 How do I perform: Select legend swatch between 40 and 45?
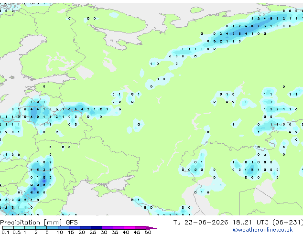[x=130, y=228]
